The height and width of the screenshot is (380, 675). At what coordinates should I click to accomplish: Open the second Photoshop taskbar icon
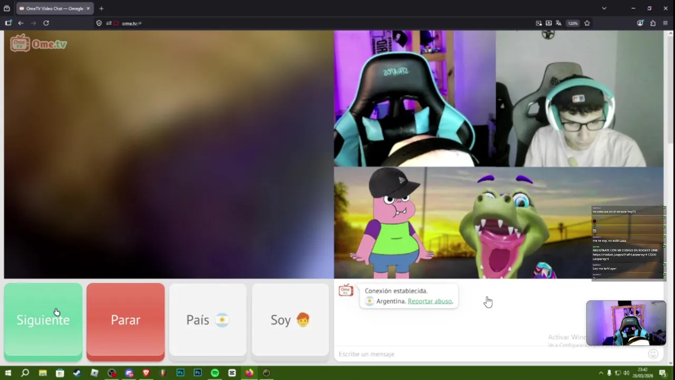tap(198, 373)
